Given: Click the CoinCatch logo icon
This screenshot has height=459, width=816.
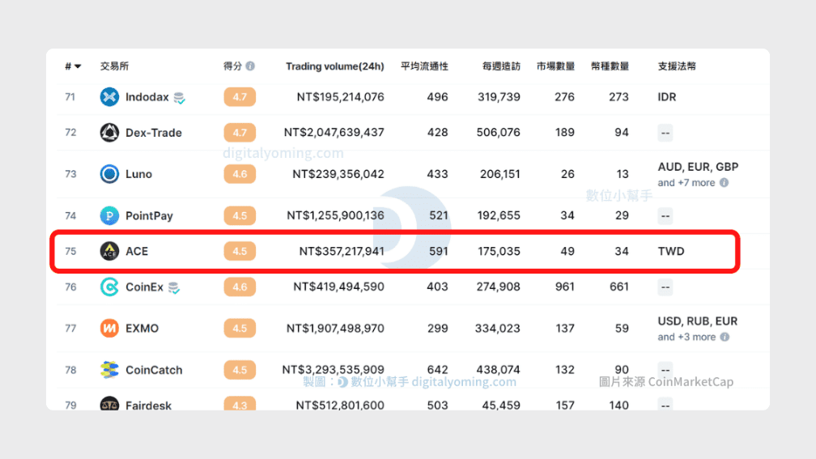Looking at the screenshot, I should (x=109, y=370).
